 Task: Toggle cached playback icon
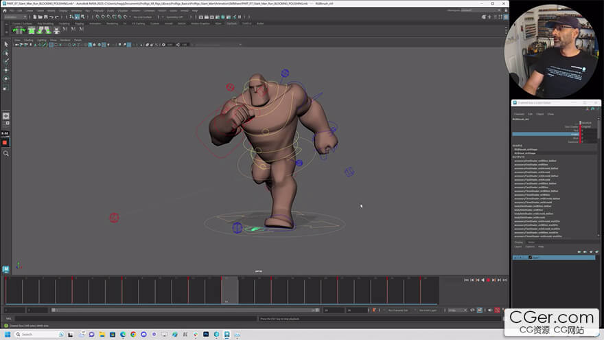tap(480, 310)
